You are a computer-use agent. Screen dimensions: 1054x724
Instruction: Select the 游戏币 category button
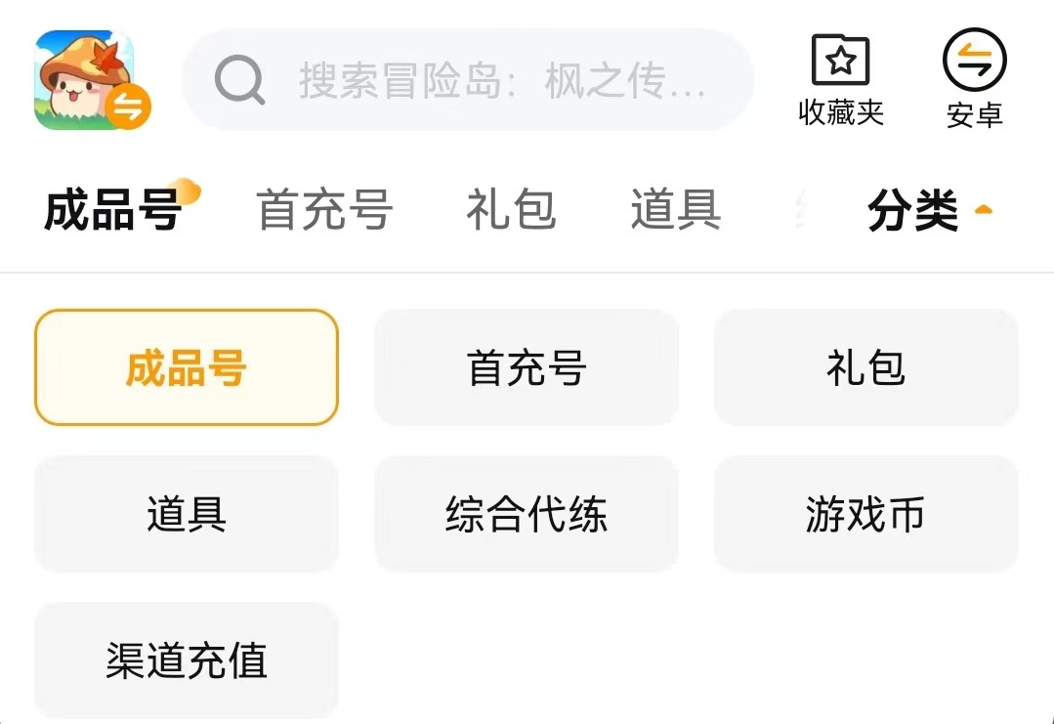click(866, 514)
